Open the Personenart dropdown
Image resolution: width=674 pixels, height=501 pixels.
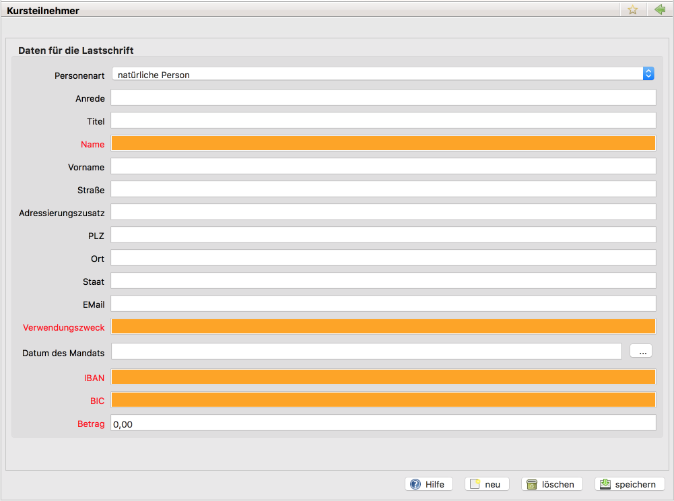(382, 74)
